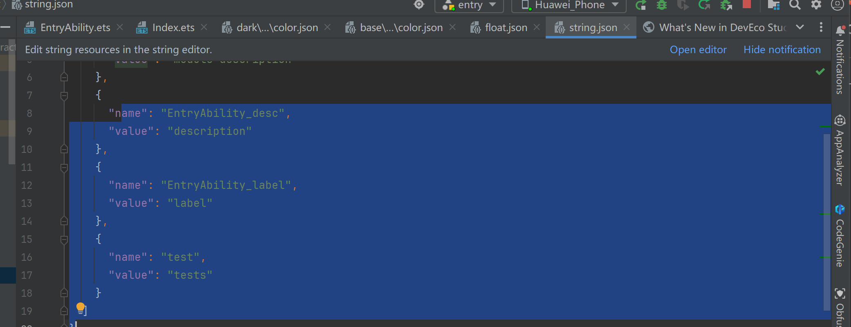Close the Index.ets tab
This screenshot has height=327, width=851.
tap(204, 27)
